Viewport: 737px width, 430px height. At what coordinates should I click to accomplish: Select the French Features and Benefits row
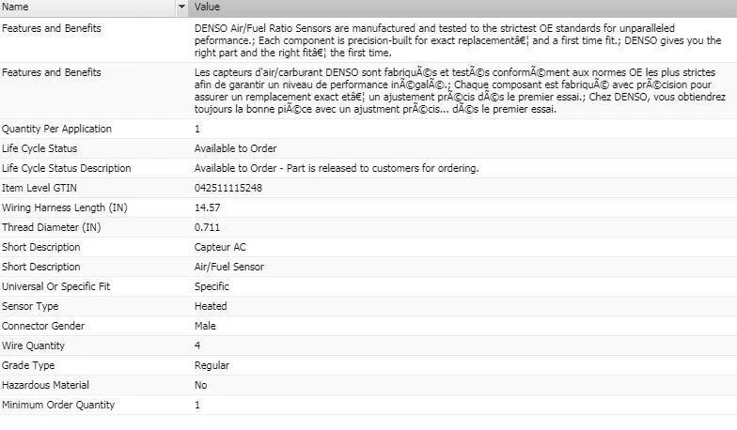[368, 90]
